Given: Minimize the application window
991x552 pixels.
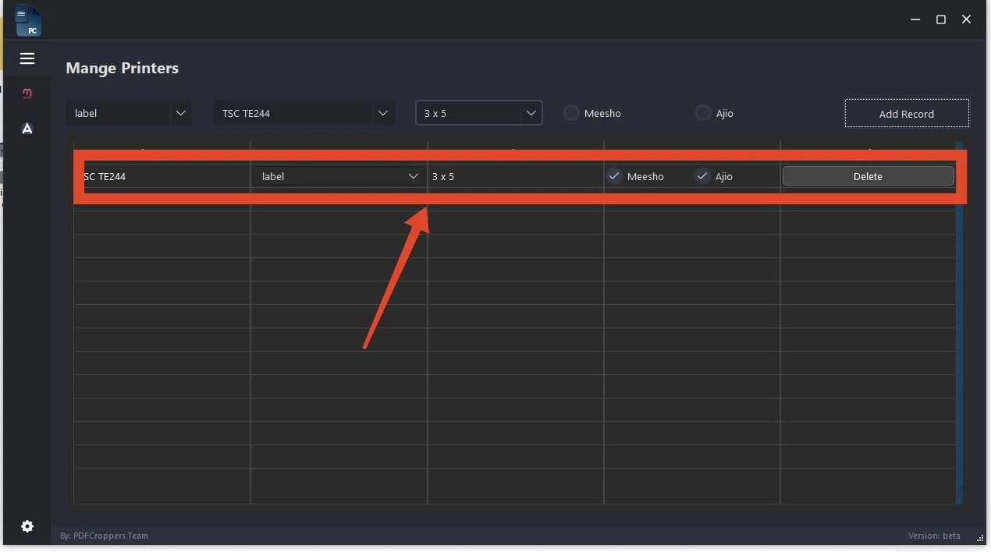Looking at the screenshot, I should (x=915, y=19).
